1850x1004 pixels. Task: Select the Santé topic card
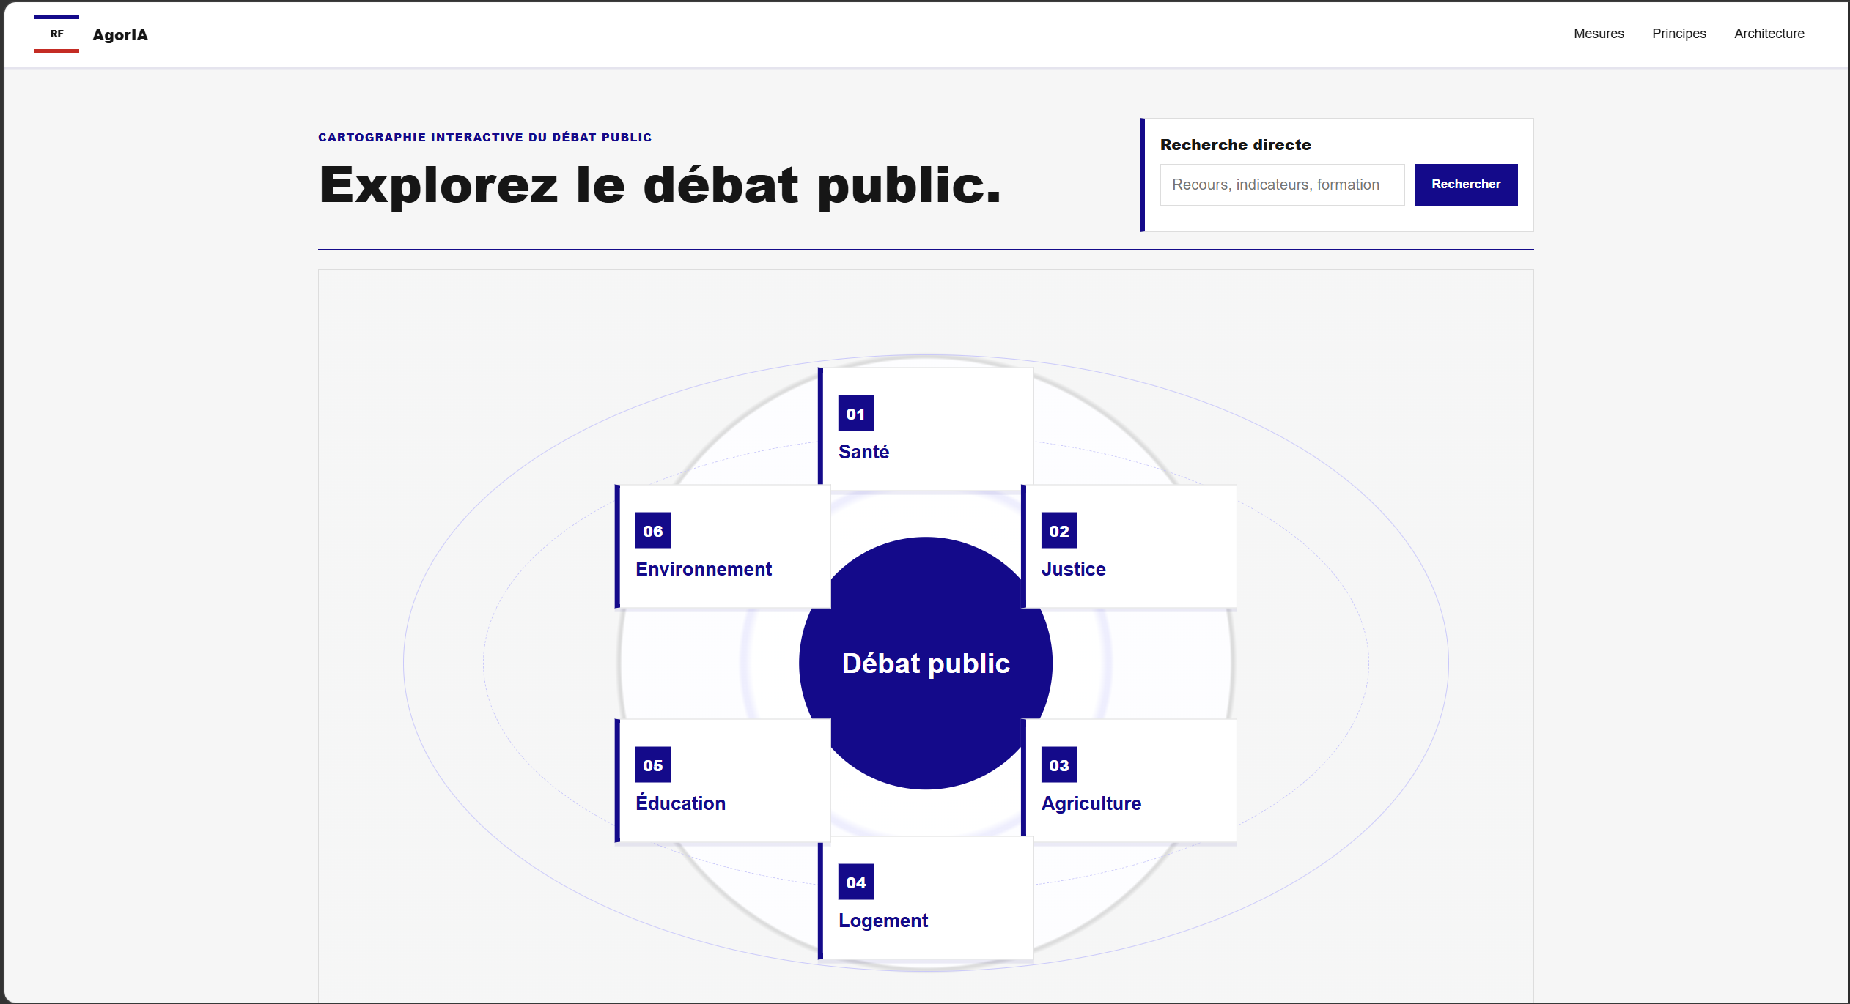[x=926, y=428]
